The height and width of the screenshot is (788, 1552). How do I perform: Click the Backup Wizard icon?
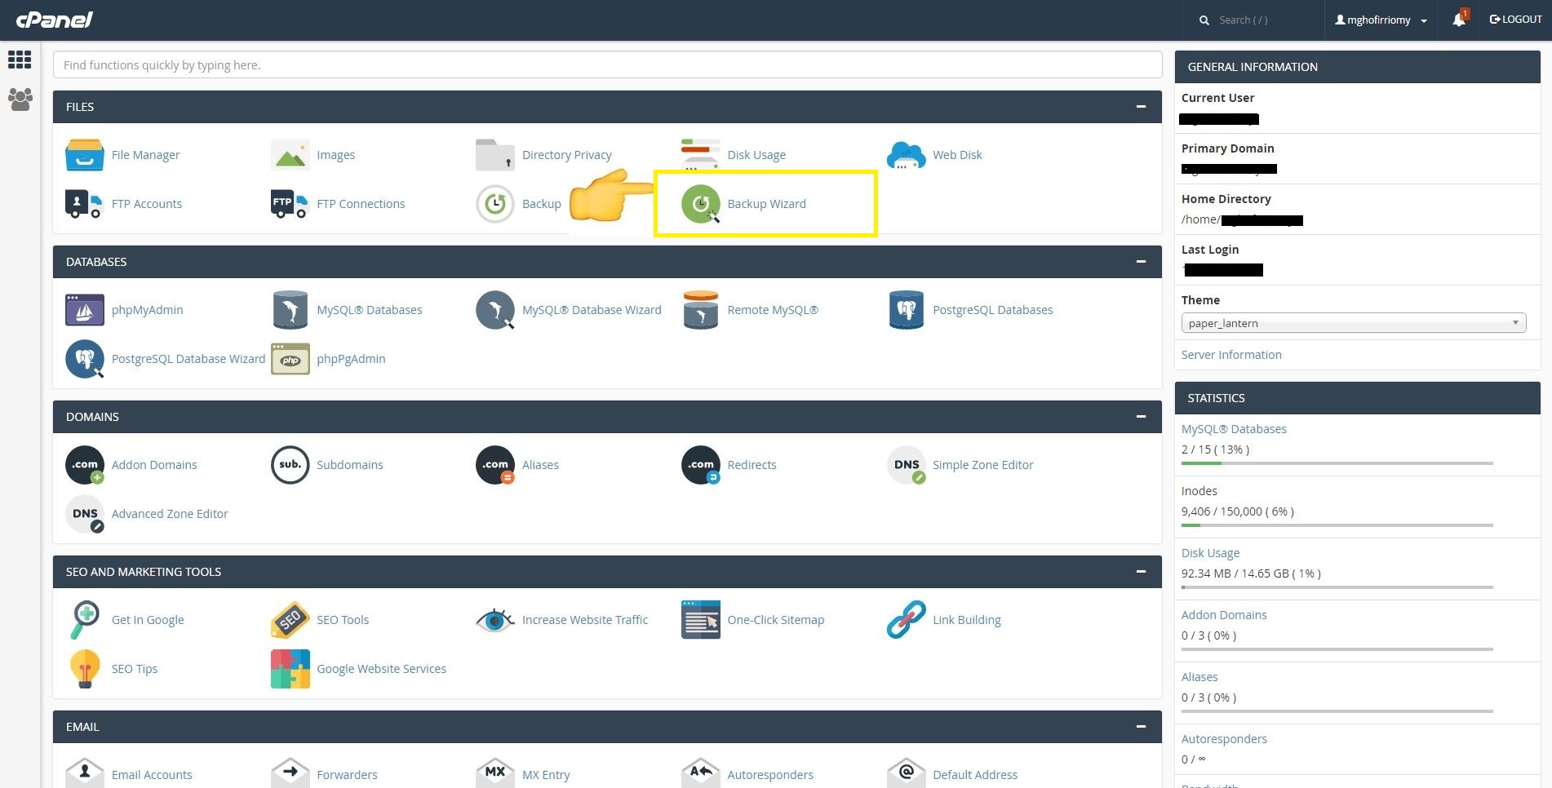(700, 204)
